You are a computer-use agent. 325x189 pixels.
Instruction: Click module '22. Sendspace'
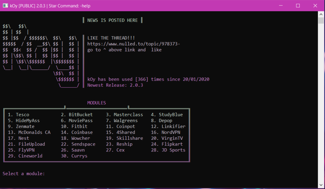pos(78,144)
